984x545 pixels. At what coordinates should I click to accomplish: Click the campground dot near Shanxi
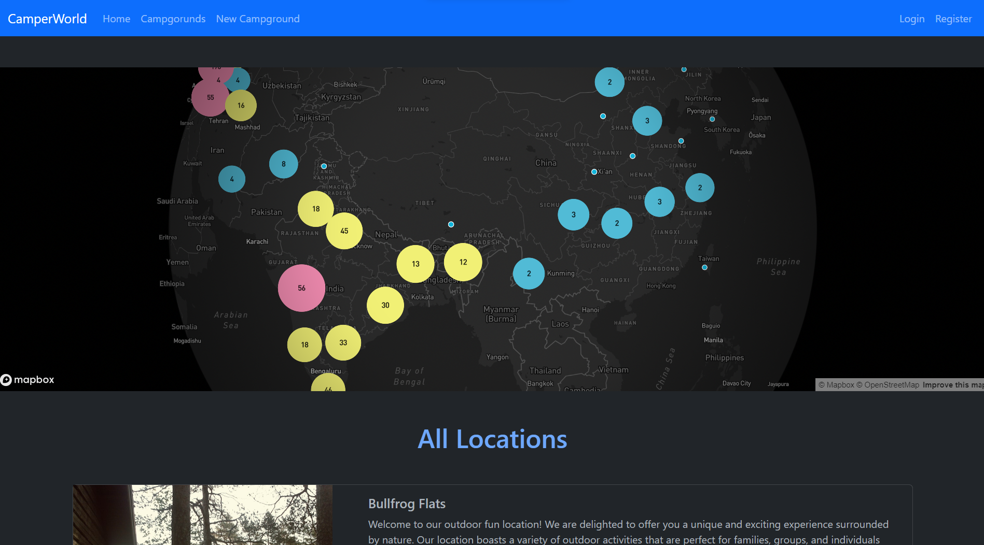[x=603, y=116]
